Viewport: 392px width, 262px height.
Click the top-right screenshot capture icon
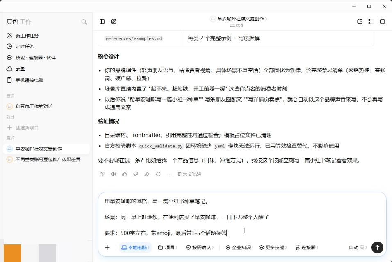[360, 21]
